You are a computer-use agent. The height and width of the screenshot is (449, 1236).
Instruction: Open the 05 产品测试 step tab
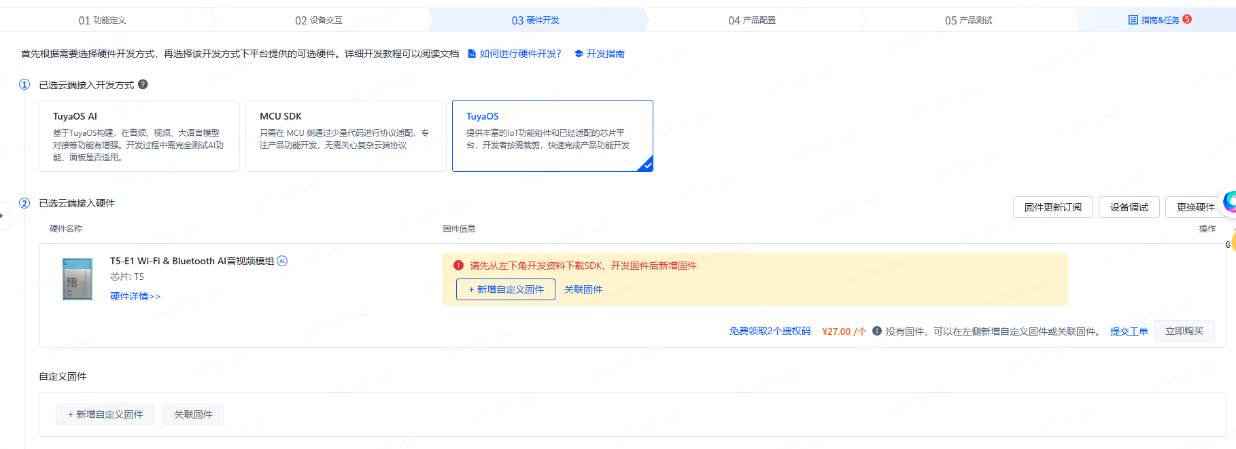point(968,20)
